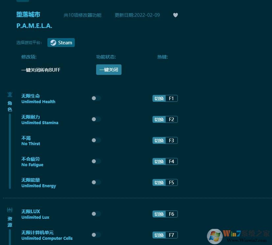Click the F7 hotkey button for Unlimited Computer Cells
The height and width of the screenshot is (245, 272).
[171, 235]
